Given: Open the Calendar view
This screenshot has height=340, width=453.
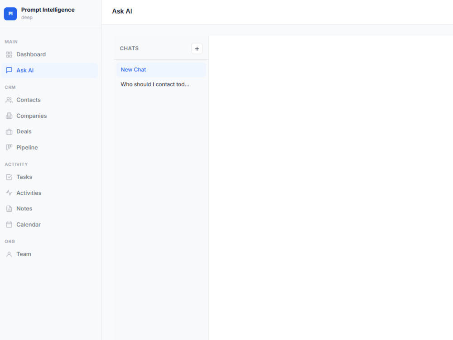Looking at the screenshot, I should (49, 224).
